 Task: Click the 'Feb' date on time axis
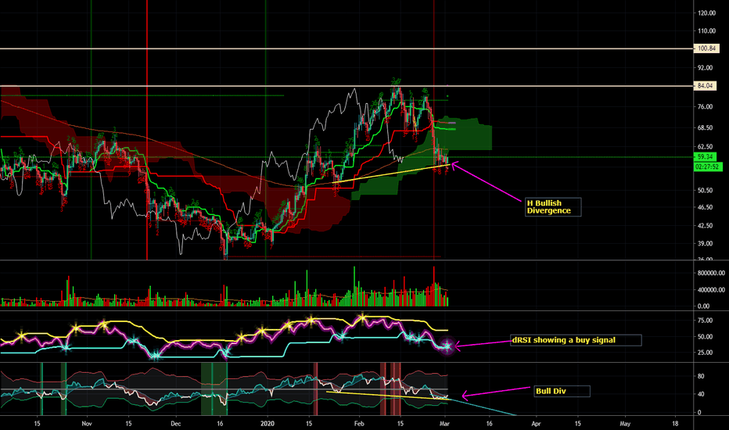point(359,424)
